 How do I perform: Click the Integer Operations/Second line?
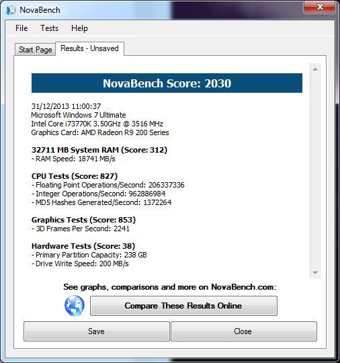pyautogui.click(x=99, y=194)
